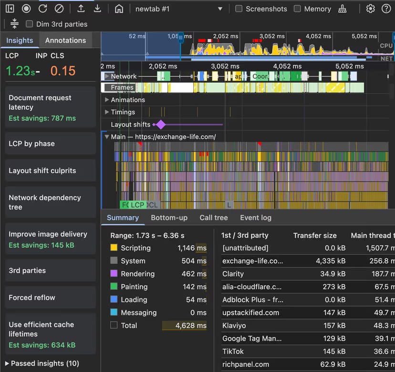Expand the Animations track
The height and width of the screenshot is (372, 395).
(107, 100)
